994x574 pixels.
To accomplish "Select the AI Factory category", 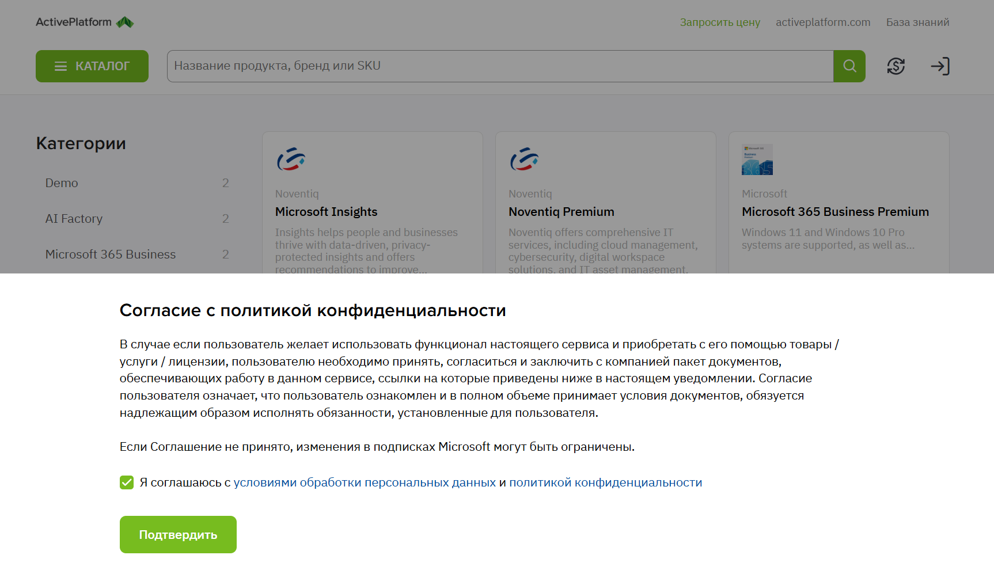I will (137, 219).
